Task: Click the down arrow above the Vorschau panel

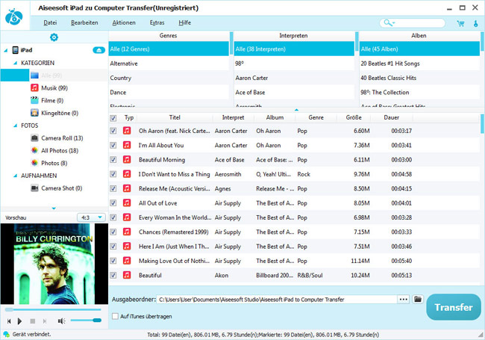Action: [x=54, y=208]
